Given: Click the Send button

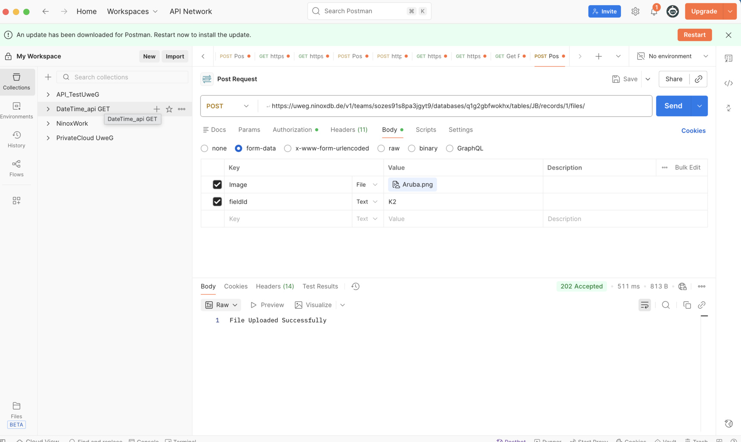Looking at the screenshot, I should [x=673, y=106].
